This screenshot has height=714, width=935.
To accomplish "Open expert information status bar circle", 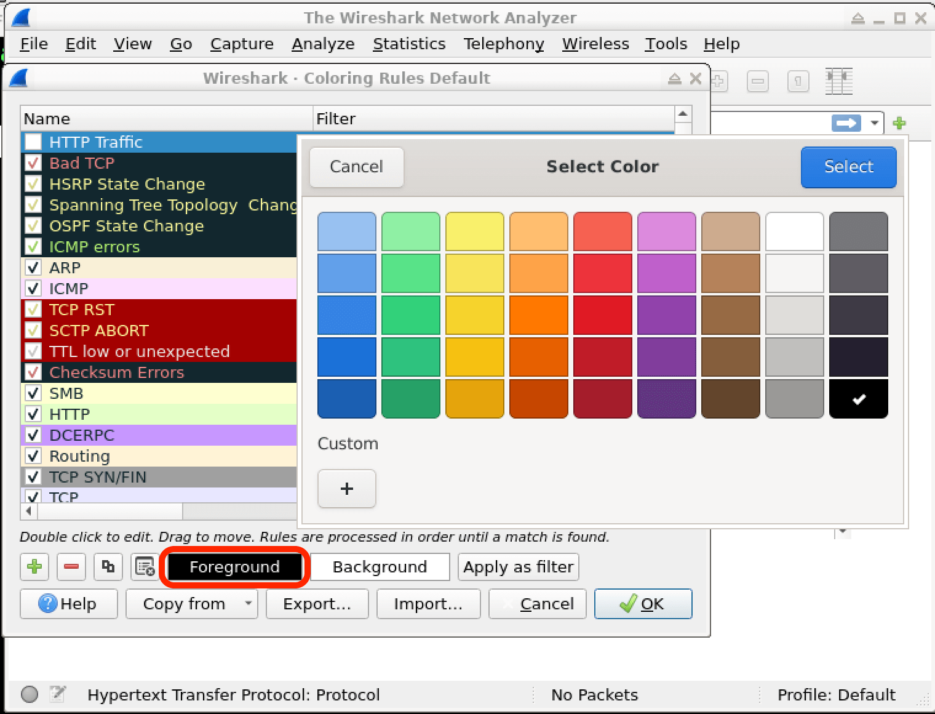I will (30, 694).
